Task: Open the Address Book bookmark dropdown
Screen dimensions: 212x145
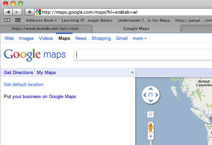Action: coord(41,20)
